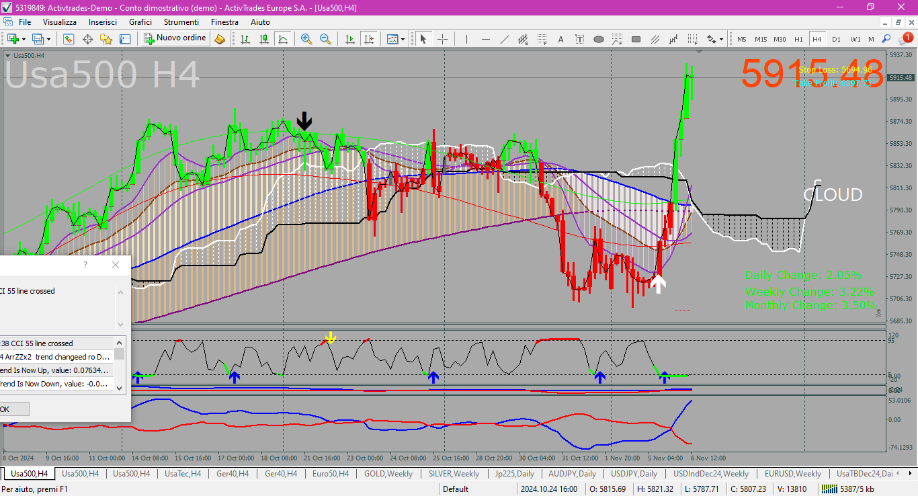The width and height of the screenshot is (918, 496).
Task: Open the Visualizza menu
Action: [60, 22]
